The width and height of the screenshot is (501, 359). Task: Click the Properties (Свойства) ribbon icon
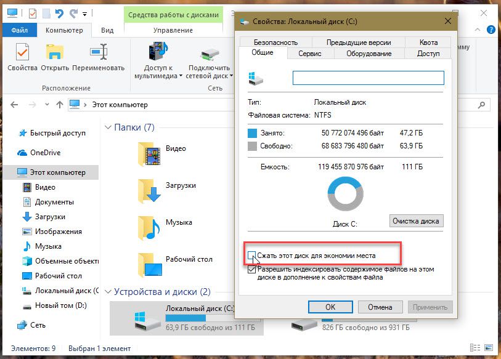point(23,57)
